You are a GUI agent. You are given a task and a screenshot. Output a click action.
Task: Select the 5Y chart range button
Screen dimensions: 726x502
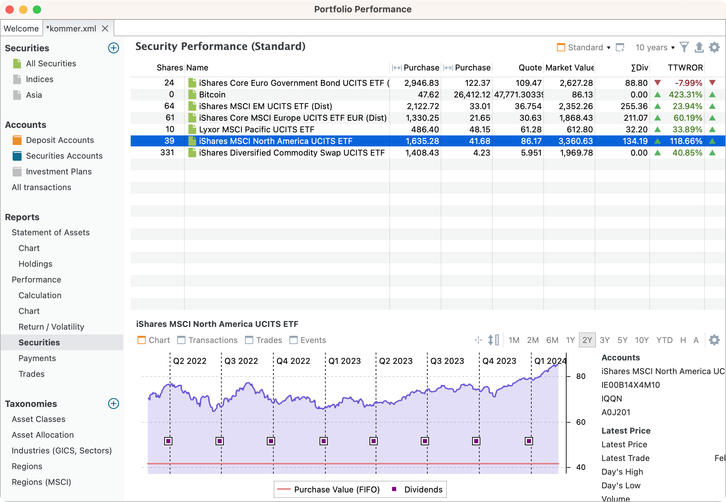(622, 340)
